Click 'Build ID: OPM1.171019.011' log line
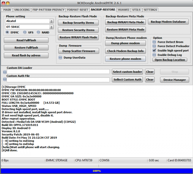Image resolution: width=193 pixels, height=174 pixels. (20, 125)
